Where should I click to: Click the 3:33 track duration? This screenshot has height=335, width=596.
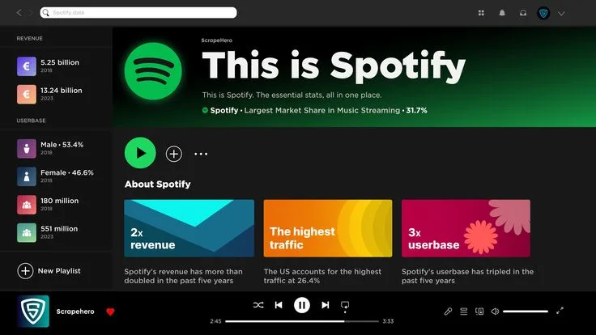pyautogui.click(x=388, y=321)
